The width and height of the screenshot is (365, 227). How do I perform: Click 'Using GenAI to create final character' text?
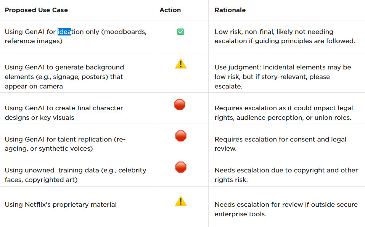(64, 108)
